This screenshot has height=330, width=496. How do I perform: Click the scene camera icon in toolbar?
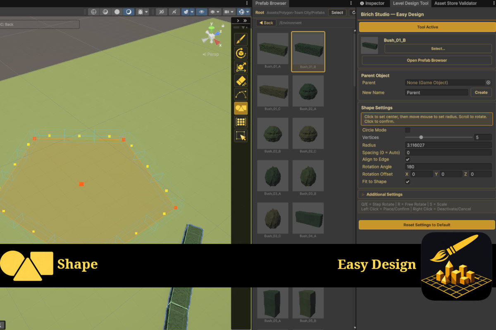pos(227,12)
